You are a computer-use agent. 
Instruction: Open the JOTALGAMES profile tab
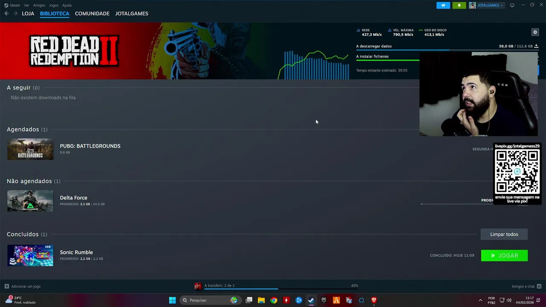point(132,14)
